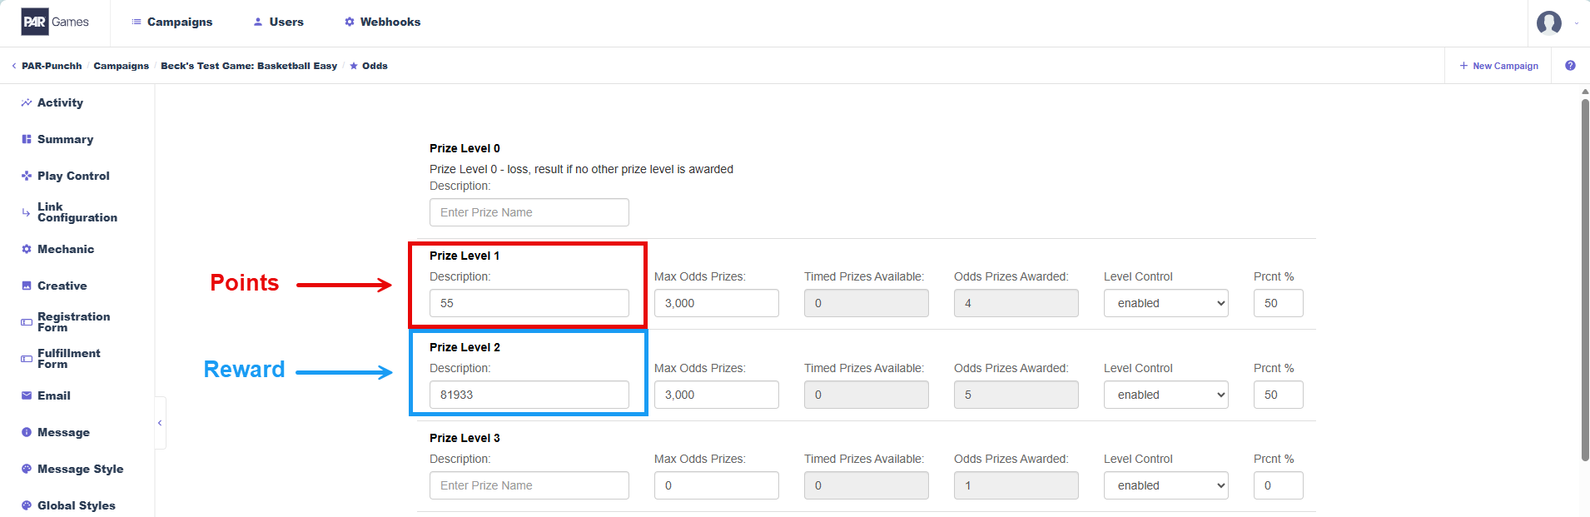Screen dimensions: 1590x517
Task: Click the Activity chart icon in sidebar
Action: click(27, 102)
